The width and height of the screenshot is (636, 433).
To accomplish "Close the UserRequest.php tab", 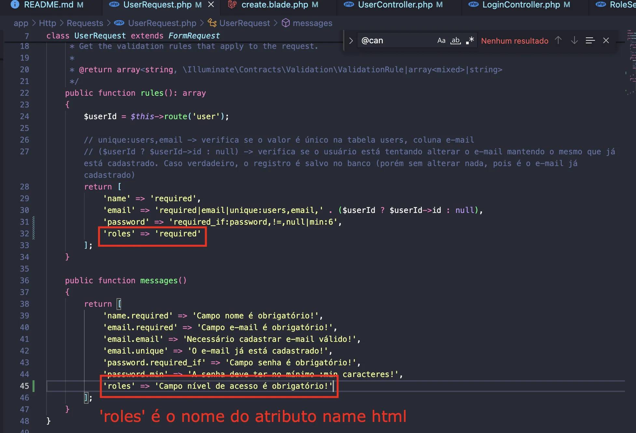I will (211, 5).
